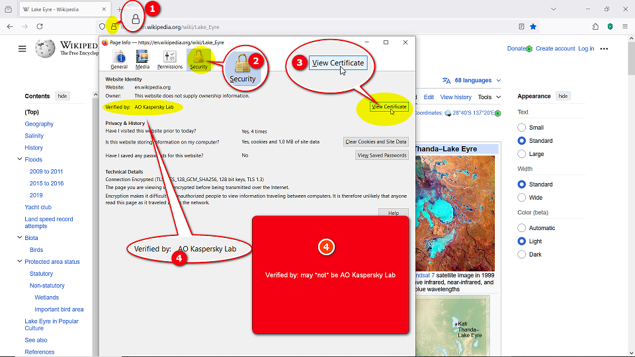Click Help button in Page Info

point(393,212)
